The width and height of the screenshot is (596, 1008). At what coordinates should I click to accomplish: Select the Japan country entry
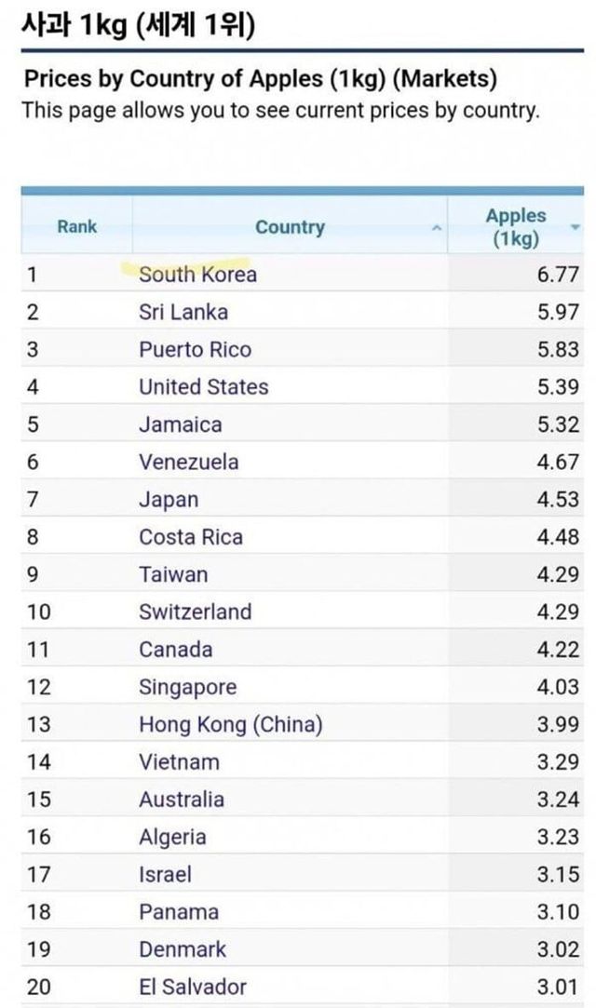click(169, 500)
